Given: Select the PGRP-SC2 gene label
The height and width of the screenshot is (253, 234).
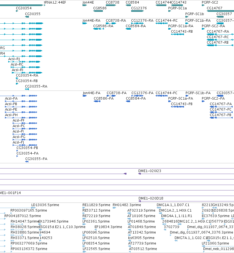Looking at the screenshot, I should [x=210, y=2].
